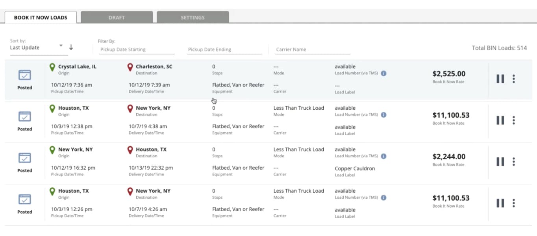
Task: Click the Carrier Name filter field
Action: coord(312,49)
